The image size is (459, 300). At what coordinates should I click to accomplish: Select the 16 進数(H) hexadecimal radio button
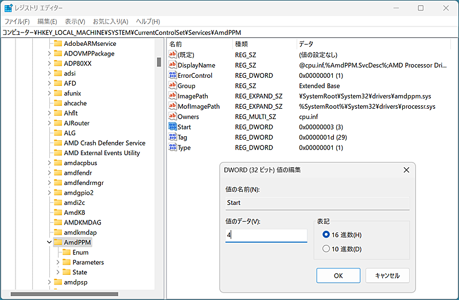(326, 234)
